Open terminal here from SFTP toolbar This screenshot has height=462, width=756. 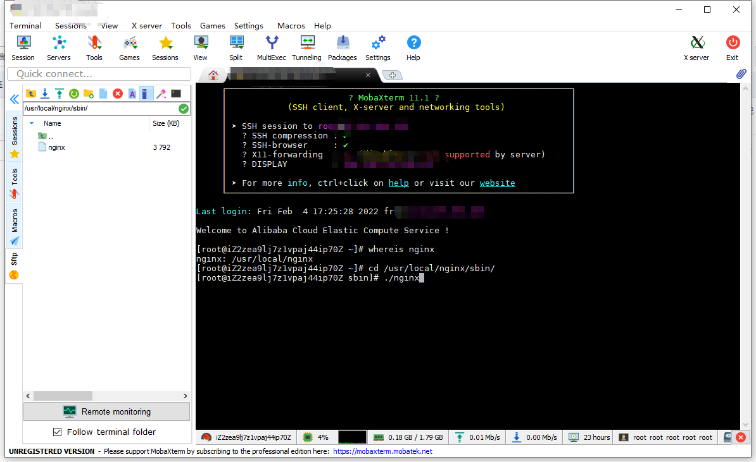176,94
